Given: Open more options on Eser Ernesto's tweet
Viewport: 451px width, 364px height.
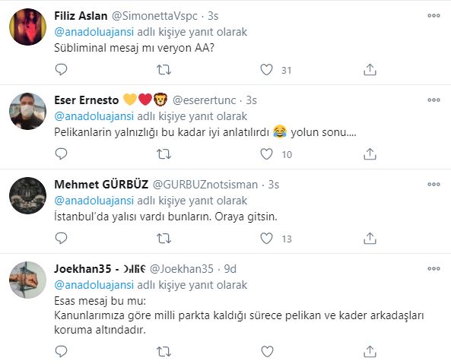Looking at the screenshot, I should pyautogui.click(x=434, y=100).
